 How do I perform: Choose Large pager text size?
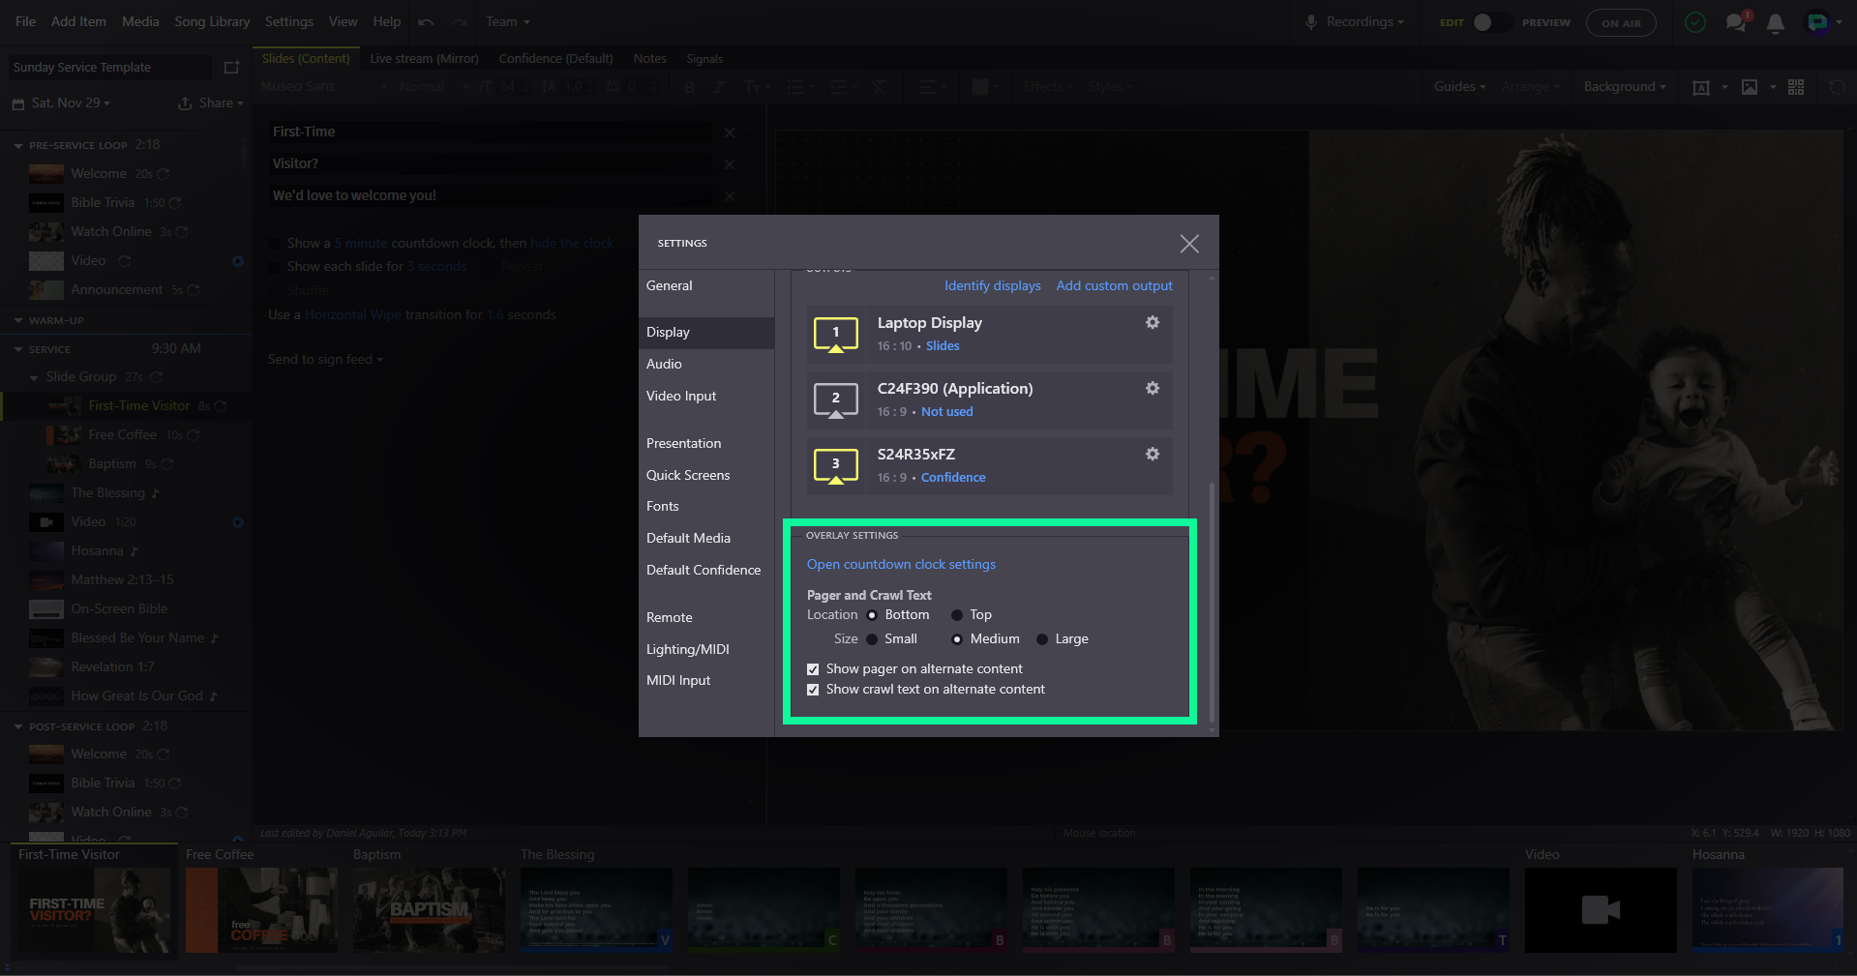click(x=1042, y=639)
